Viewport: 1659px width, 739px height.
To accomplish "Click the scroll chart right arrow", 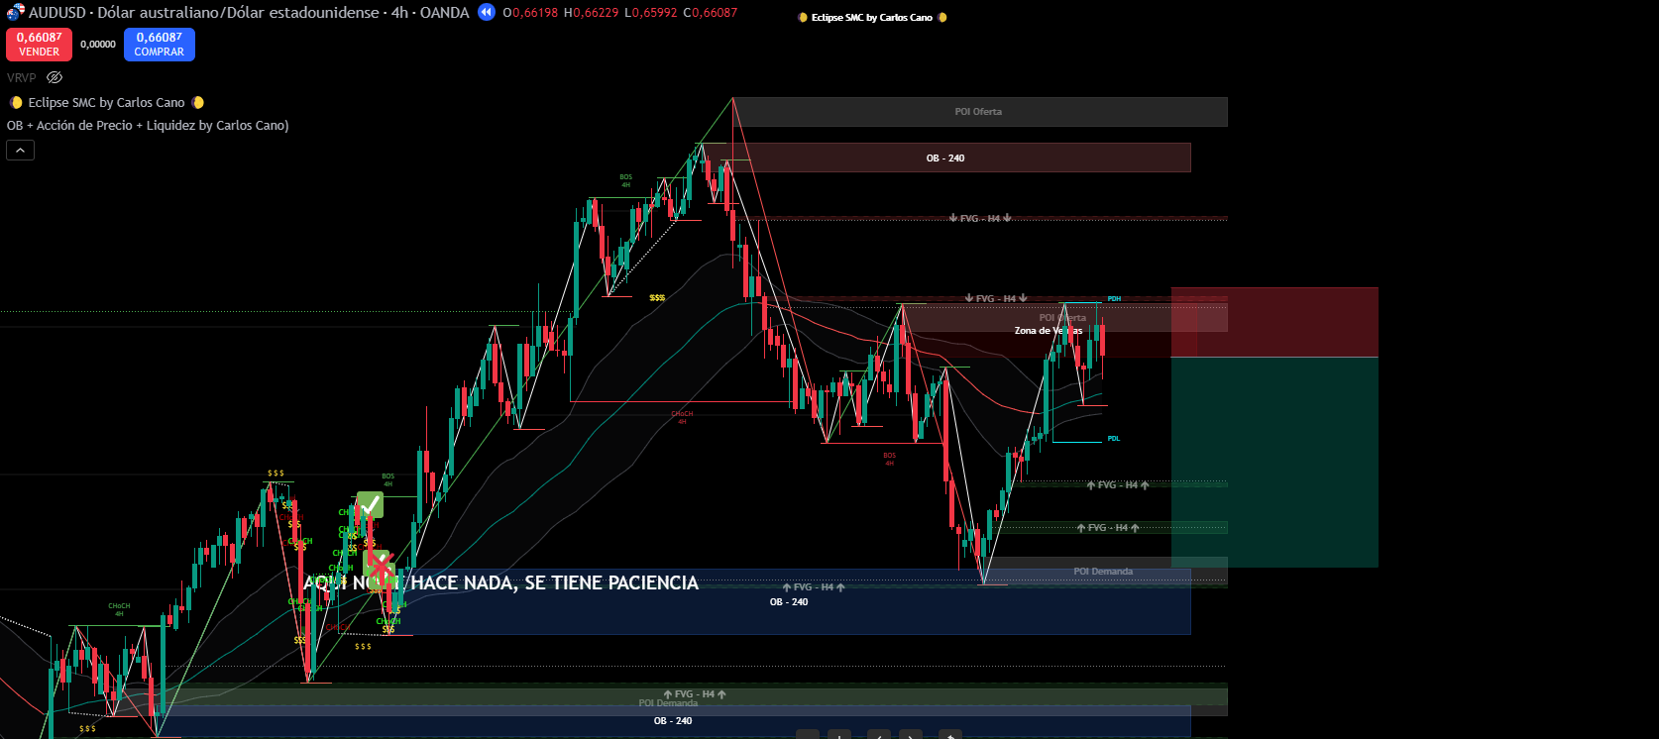I will click(x=911, y=735).
